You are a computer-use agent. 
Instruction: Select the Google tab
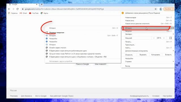pyautogui.click(x=23, y=5)
